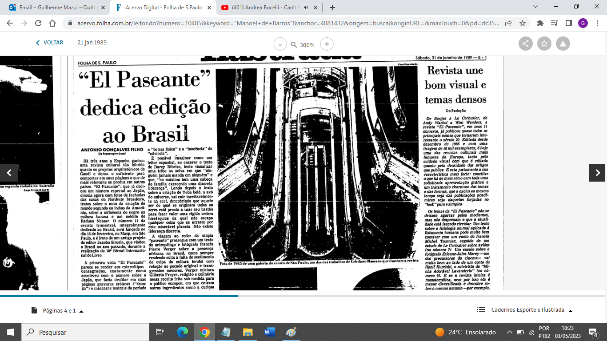
Task: Reload the page with the refresh icon
Action: pos(38,23)
